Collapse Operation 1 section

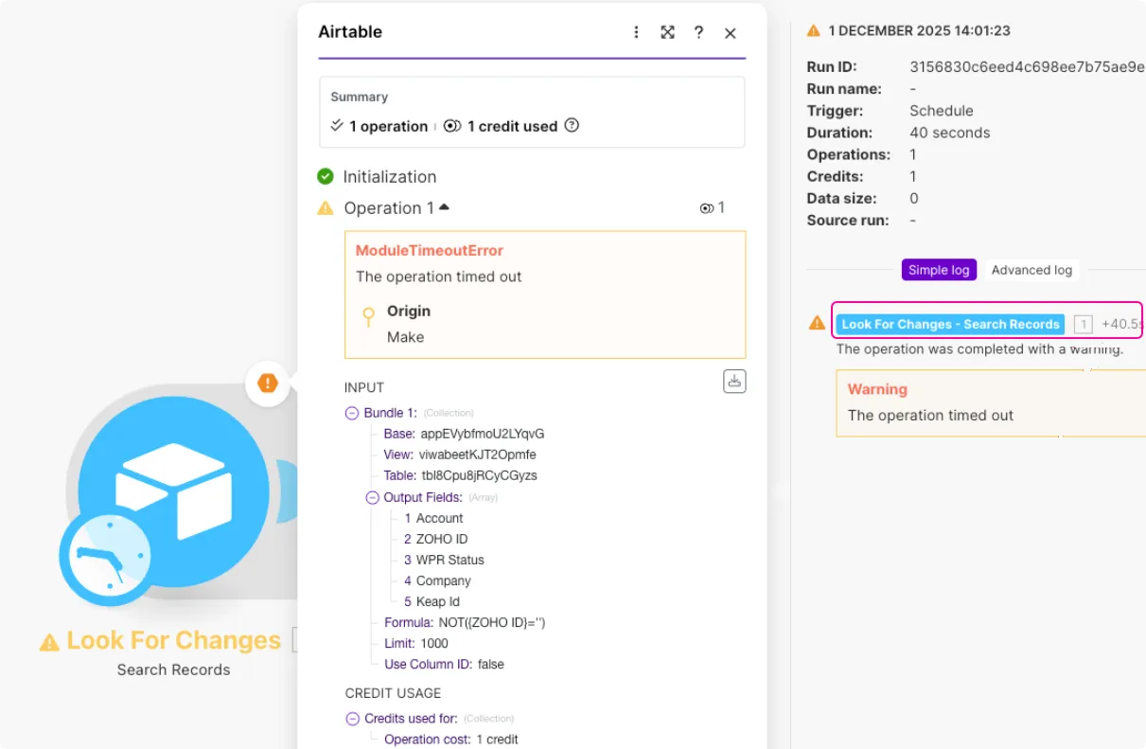pos(445,207)
